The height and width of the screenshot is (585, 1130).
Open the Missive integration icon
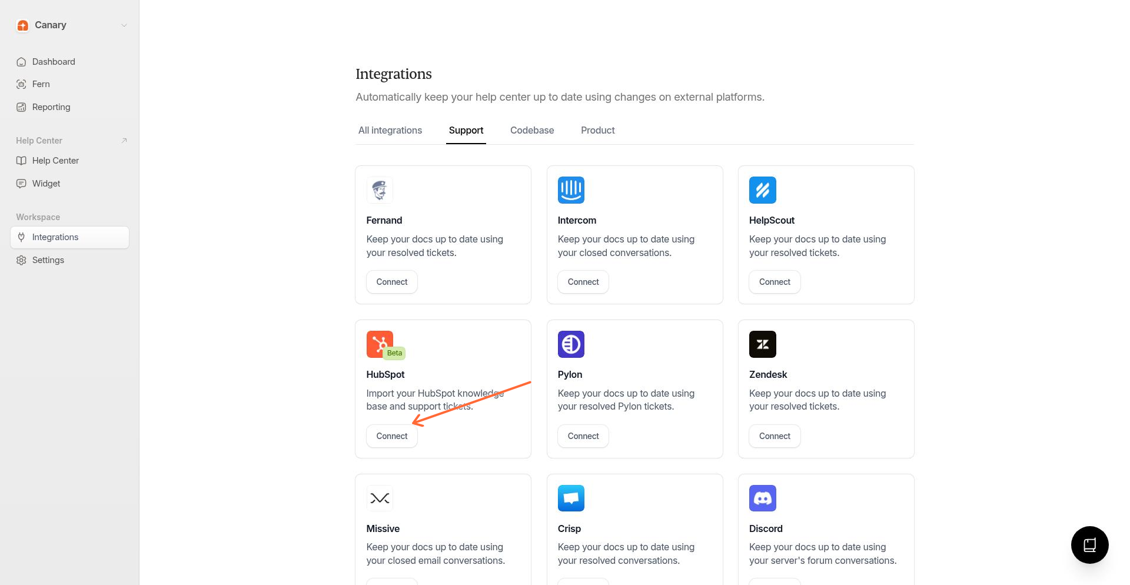pos(380,498)
